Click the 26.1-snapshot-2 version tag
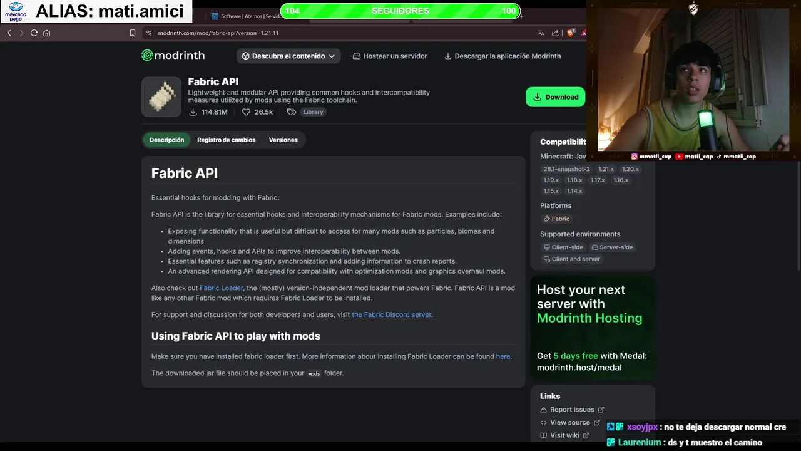This screenshot has width=801, height=451. coord(566,169)
